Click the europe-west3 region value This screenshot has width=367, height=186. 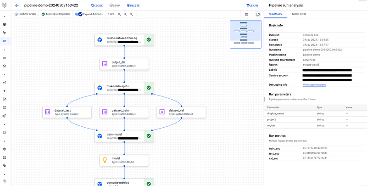click(x=310, y=64)
